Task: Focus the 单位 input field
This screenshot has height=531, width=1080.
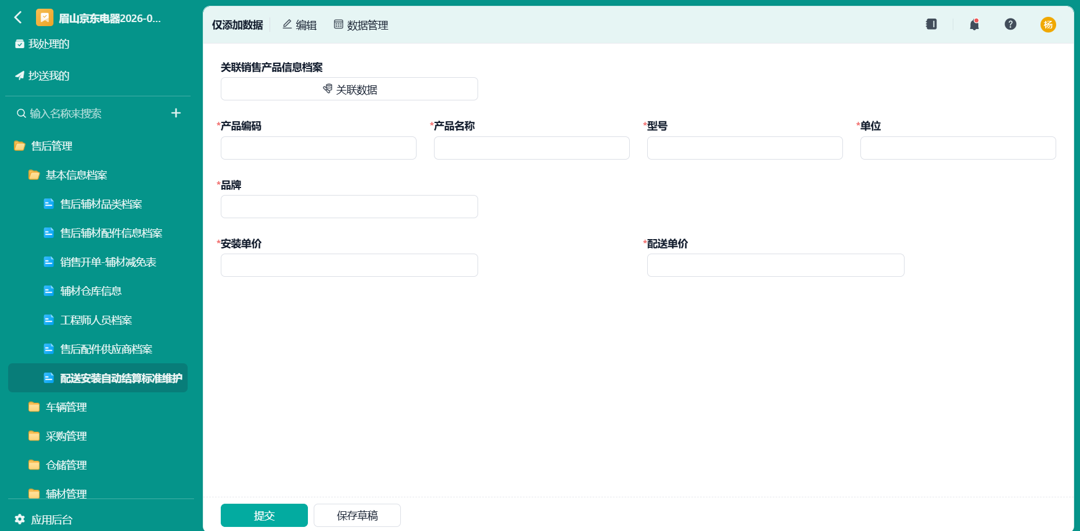Action: [x=958, y=148]
